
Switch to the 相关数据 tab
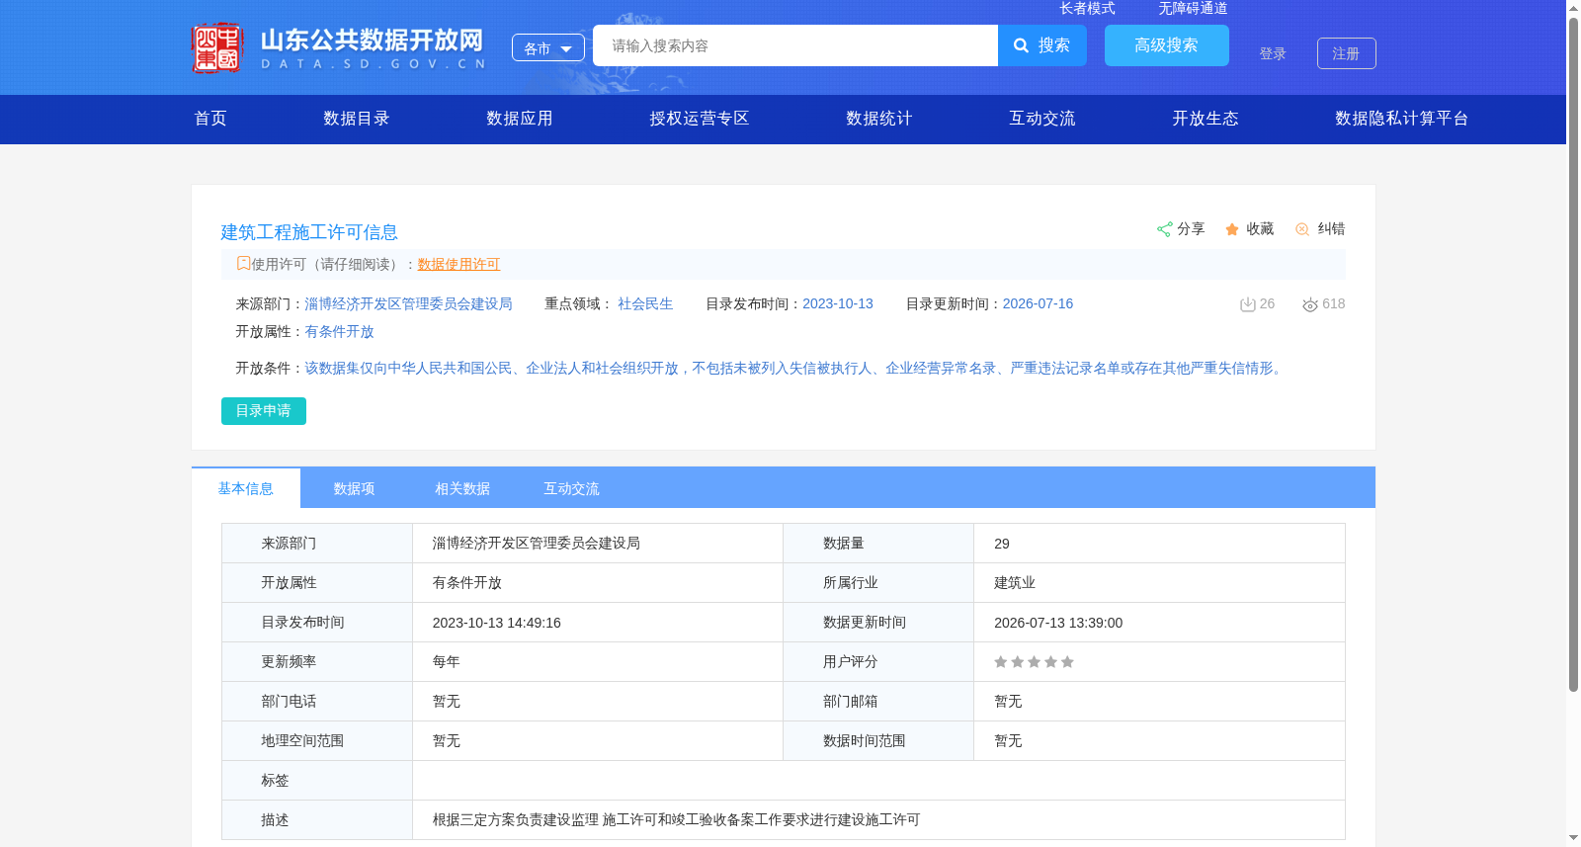point(462,488)
